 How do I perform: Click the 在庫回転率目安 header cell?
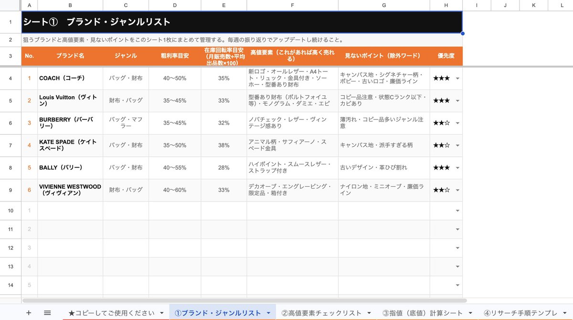[223, 56]
